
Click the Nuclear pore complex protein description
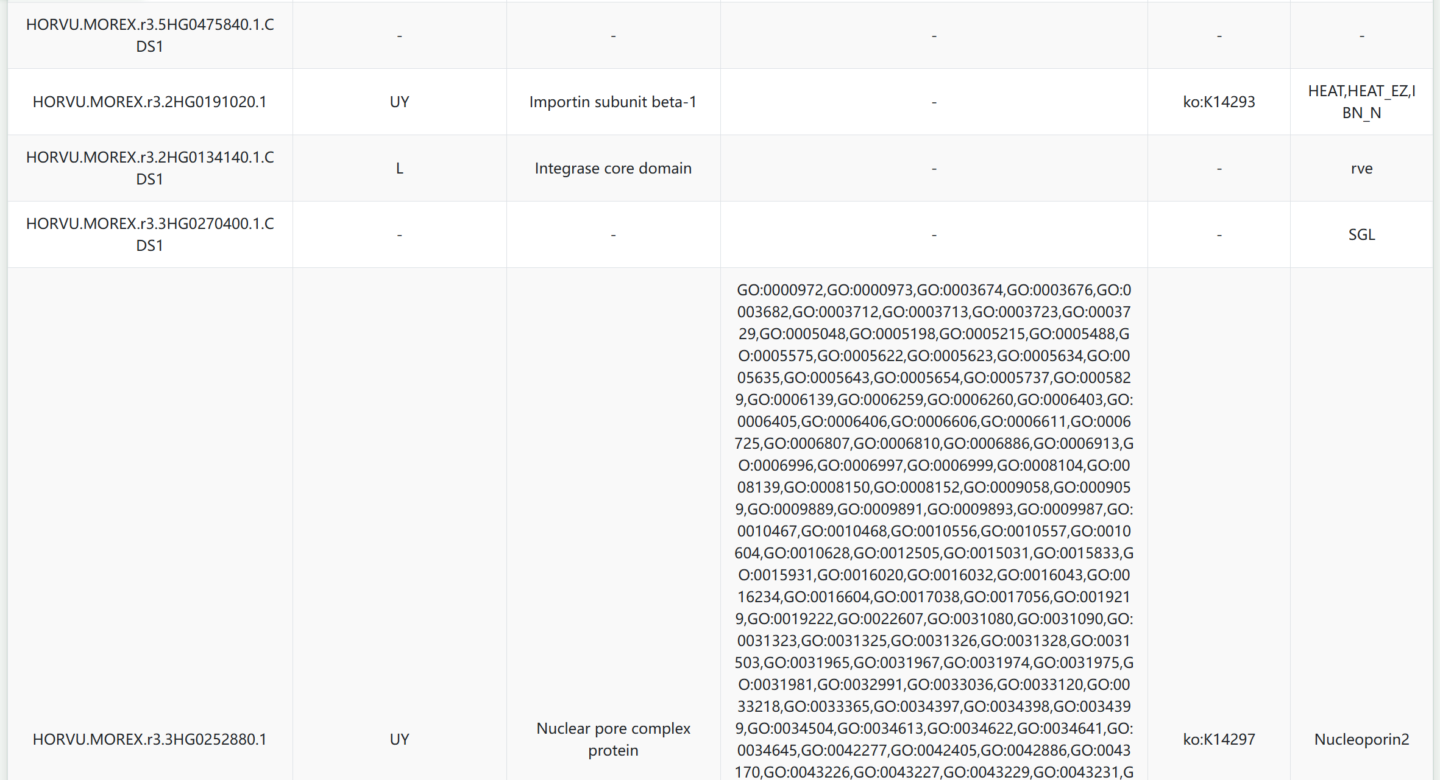coord(613,739)
